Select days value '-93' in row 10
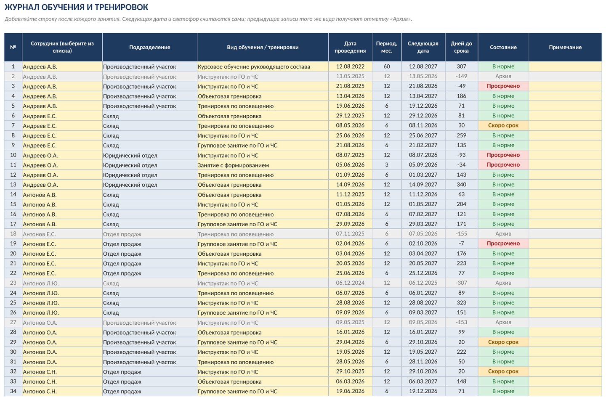Image resolution: width=606 pixels, height=400 pixels. (461, 155)
